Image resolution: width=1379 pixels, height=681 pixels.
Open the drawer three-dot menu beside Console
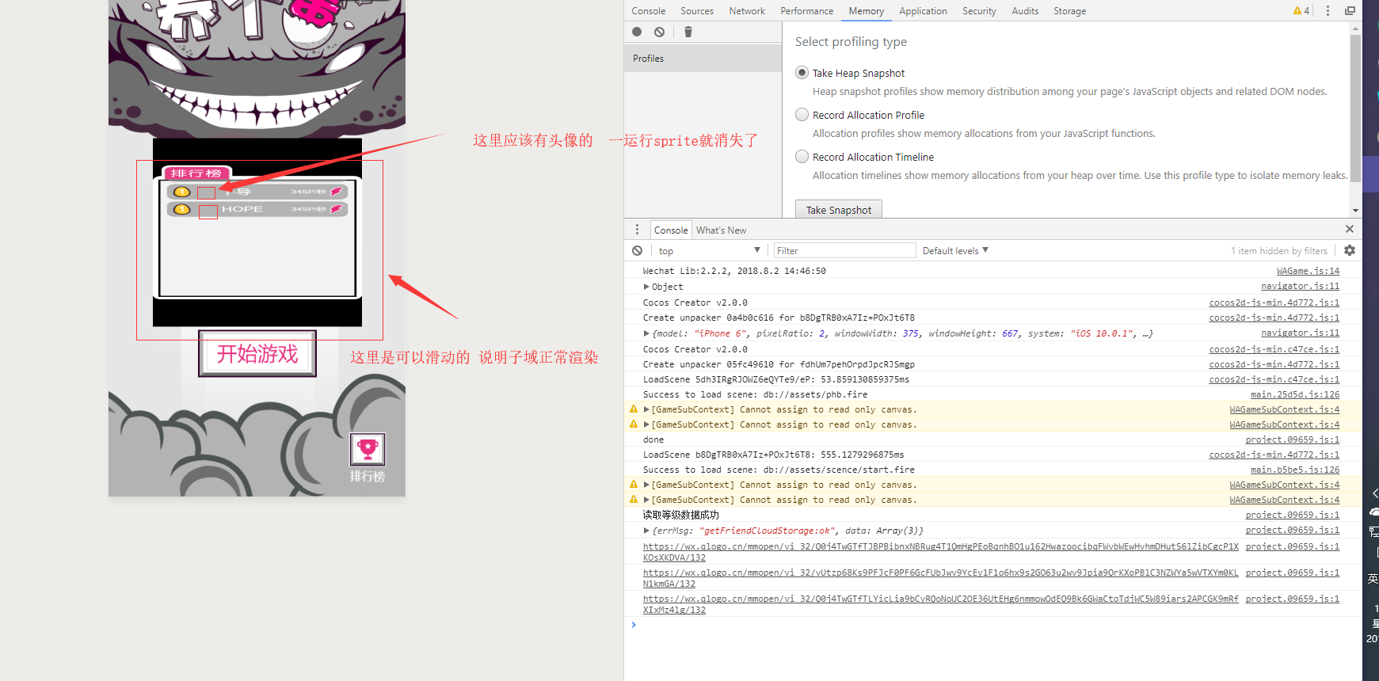pos(637,230)
